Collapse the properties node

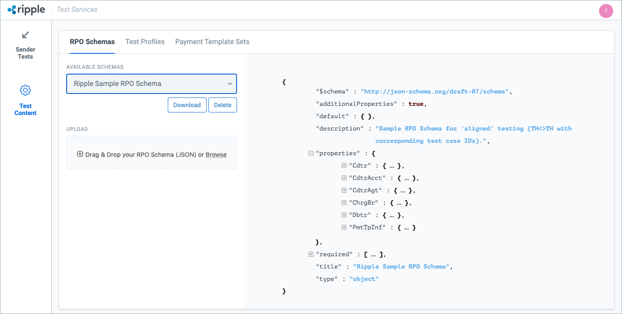311,153
